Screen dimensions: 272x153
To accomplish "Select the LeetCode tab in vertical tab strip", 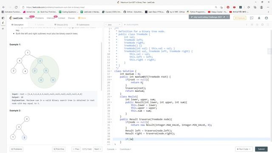I will coord(3,23).
